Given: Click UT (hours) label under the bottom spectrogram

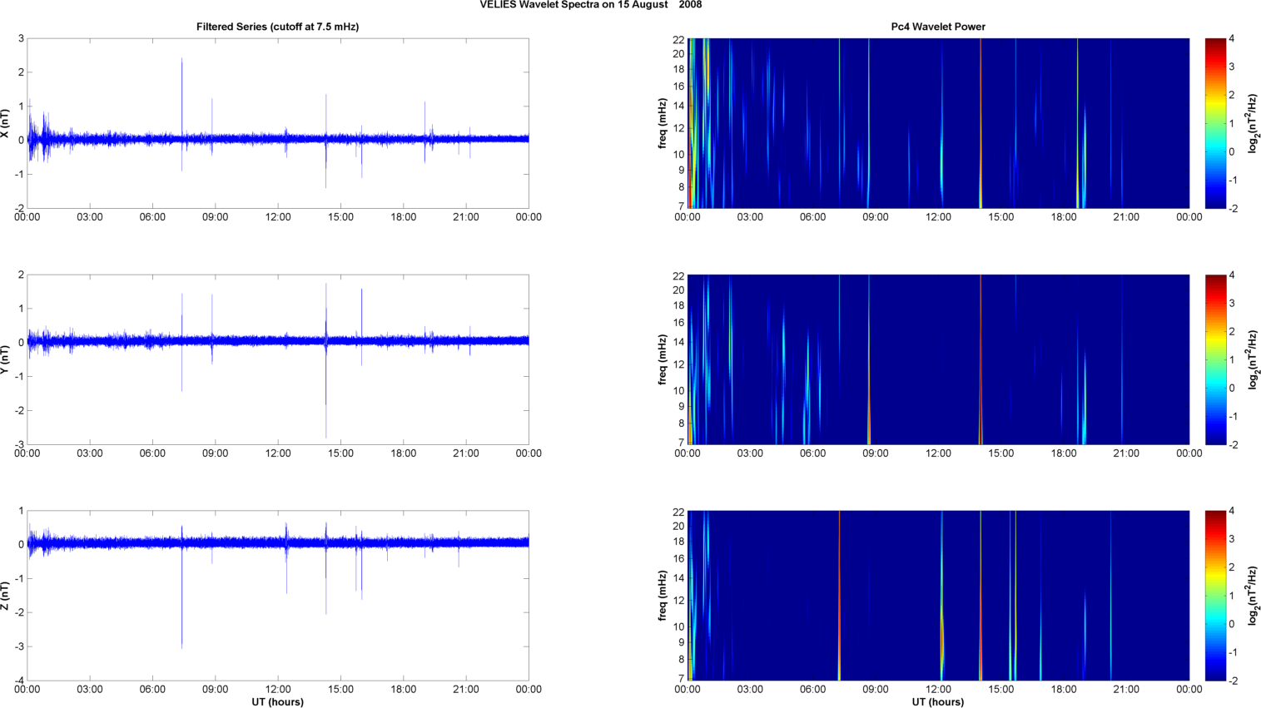Looking at the screenshot, I should [937, 702].
